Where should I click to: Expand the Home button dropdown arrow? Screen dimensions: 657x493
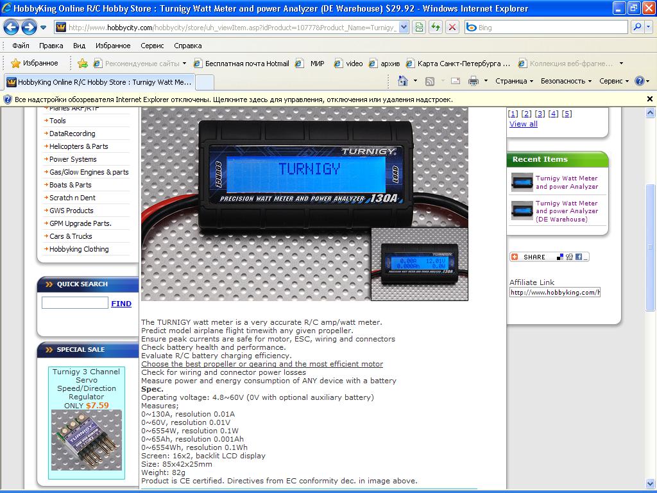tap(415, 81)
